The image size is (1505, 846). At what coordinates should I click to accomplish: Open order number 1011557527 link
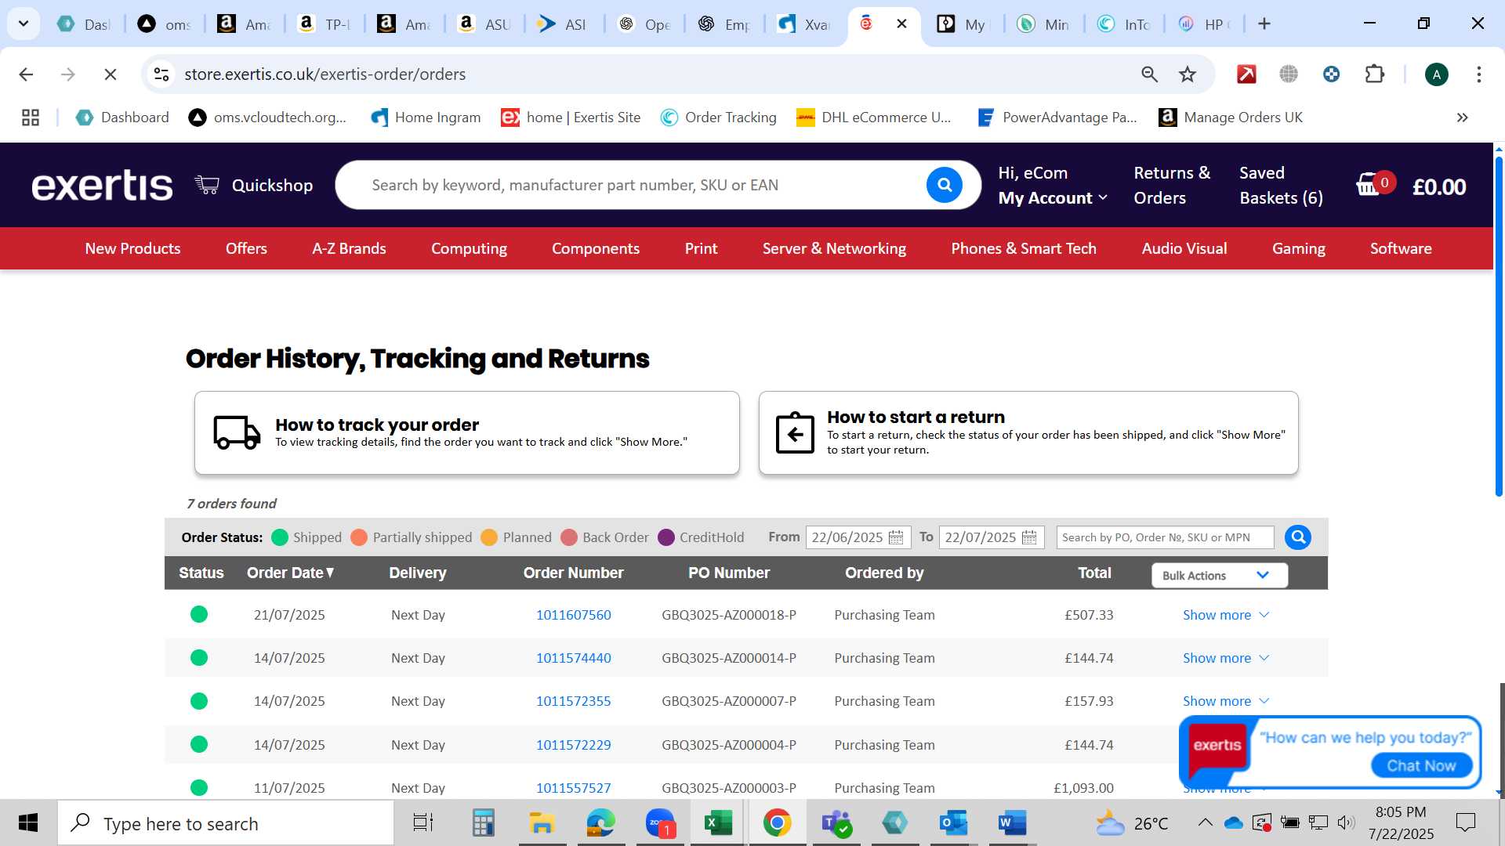tap(573, 788)
